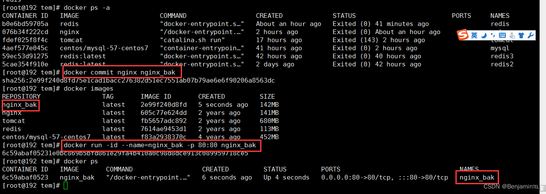Image resolution: width=546 pixels, height=194 pixels.
Task: Click the 'Exited (0) About an hour ago' status
Action: click(x=387, y=32)
